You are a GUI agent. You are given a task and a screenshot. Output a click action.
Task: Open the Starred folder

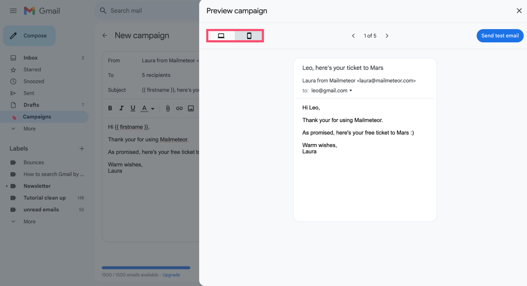pos(44,69)
